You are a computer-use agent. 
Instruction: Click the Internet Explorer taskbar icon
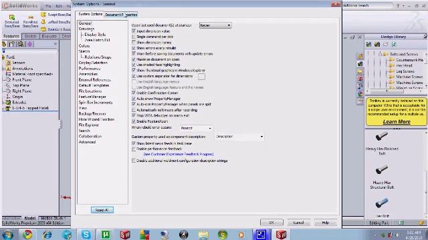pyautogui.click(x=47, y=234)
